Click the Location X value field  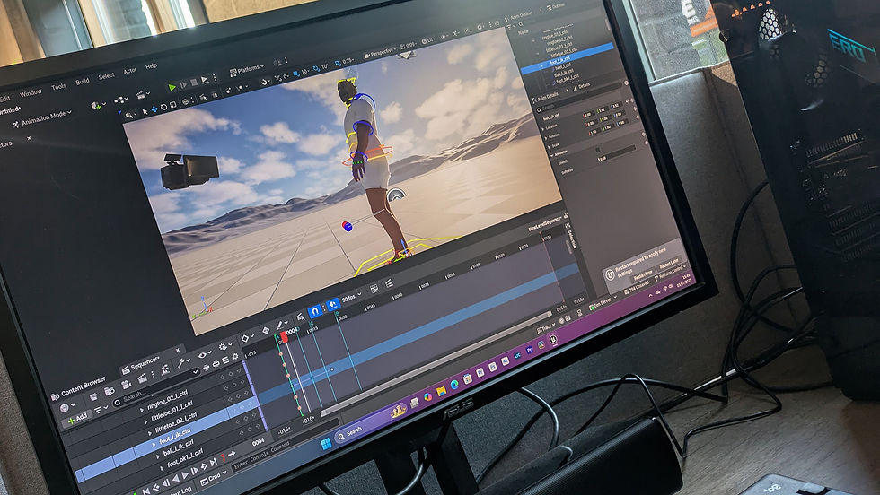pyautogui.click(x=589, y=115)
